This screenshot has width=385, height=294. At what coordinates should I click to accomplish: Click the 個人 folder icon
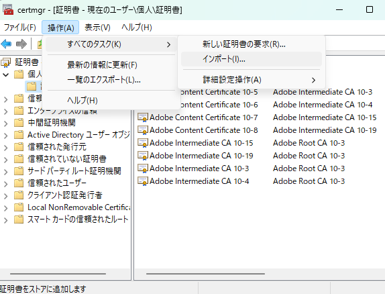pos(19,74)
